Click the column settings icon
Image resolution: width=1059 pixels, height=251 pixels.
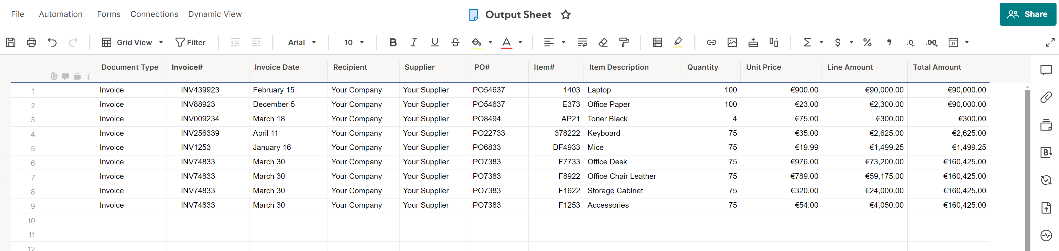774,42
